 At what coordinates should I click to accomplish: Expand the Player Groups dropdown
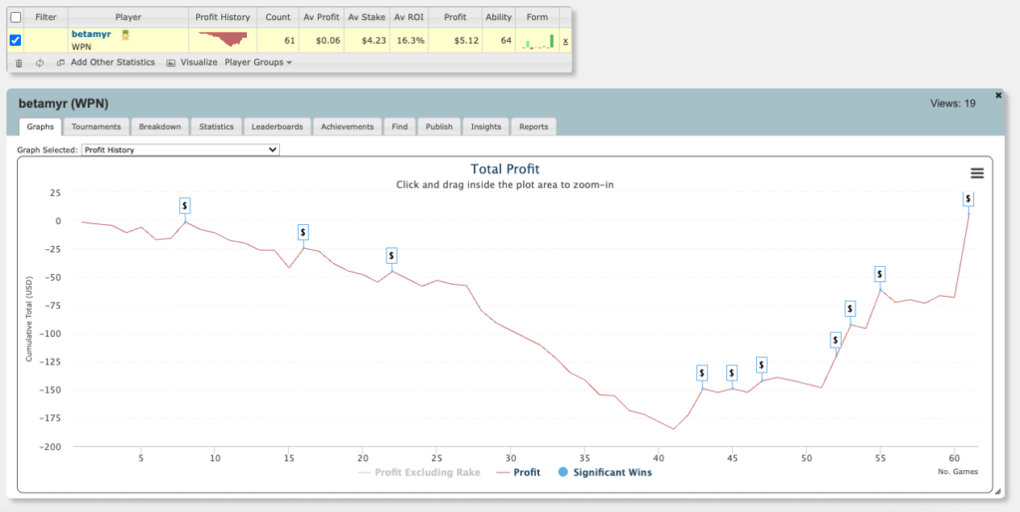(x=258, y=63)
